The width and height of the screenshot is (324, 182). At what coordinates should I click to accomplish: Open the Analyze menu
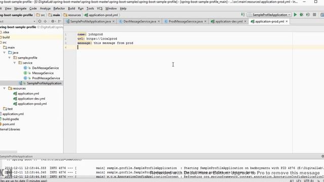[45, 9]
